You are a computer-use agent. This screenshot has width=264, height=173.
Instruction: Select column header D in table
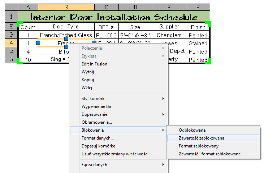pyautogui.click(x=135, y=7)
